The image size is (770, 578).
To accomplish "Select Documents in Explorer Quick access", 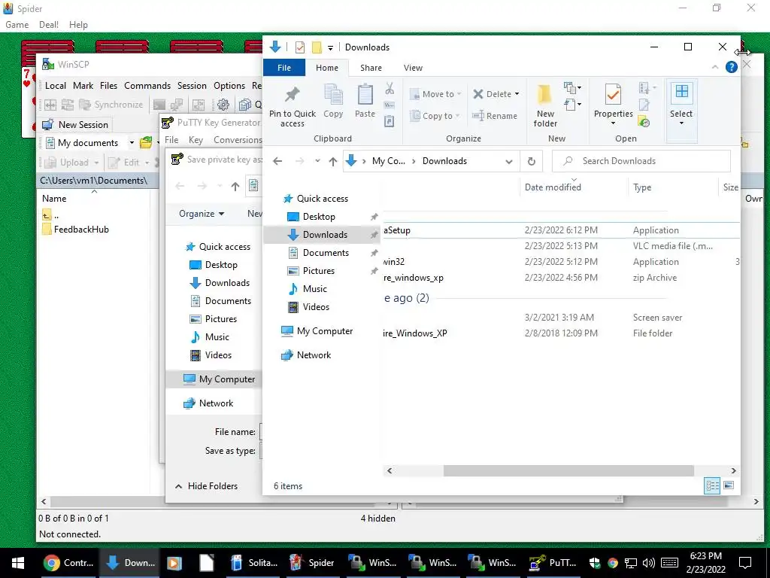I will click(326, 253).
